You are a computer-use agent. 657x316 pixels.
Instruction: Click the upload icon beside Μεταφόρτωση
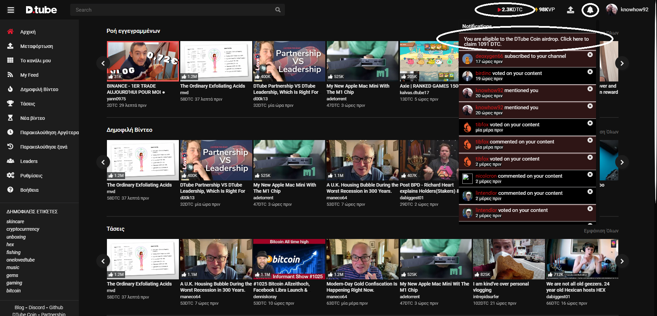(x=10, y=46)
